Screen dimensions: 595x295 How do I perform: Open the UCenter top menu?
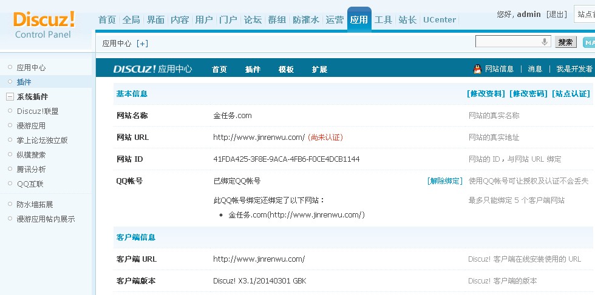(x=440, y=20)
